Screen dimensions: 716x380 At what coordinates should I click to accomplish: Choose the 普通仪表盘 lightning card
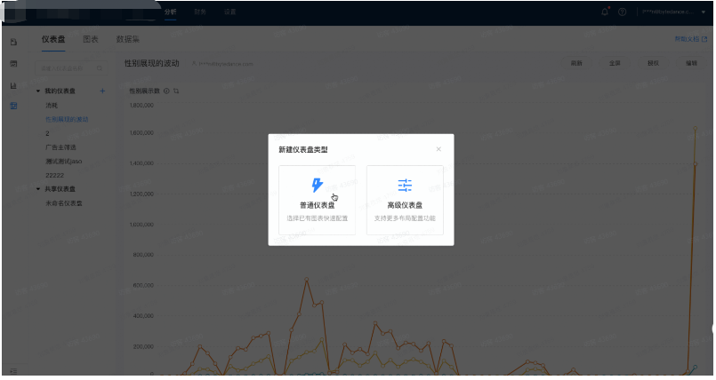click(x=317, y=200)
